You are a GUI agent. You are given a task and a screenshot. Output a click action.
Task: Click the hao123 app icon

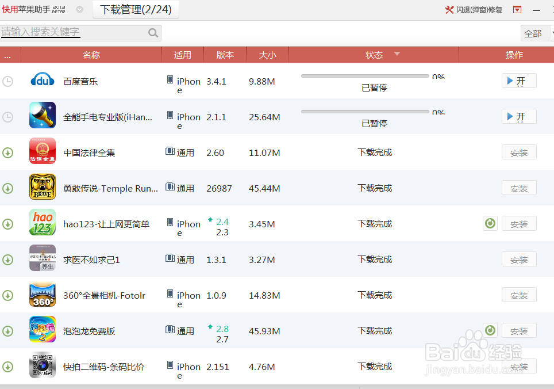pos(42,223)
